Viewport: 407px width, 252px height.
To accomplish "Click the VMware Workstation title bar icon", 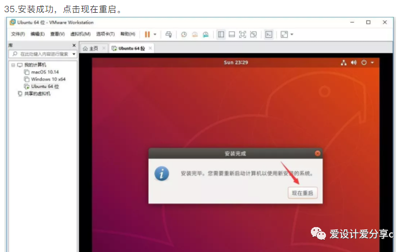I will (x=13, y=23).
